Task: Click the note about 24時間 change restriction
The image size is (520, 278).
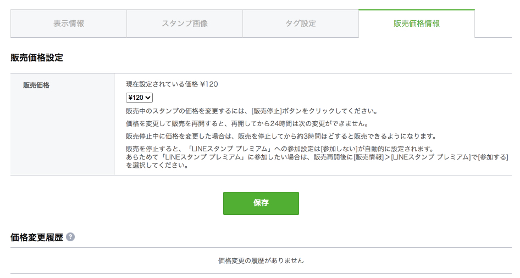Action: click(248, 124)
